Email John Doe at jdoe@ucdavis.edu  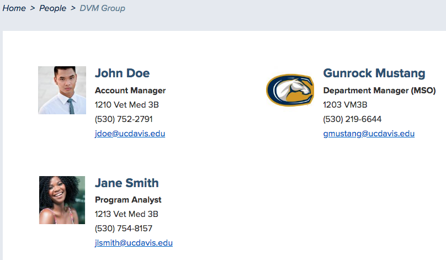[x=130, y=134]
